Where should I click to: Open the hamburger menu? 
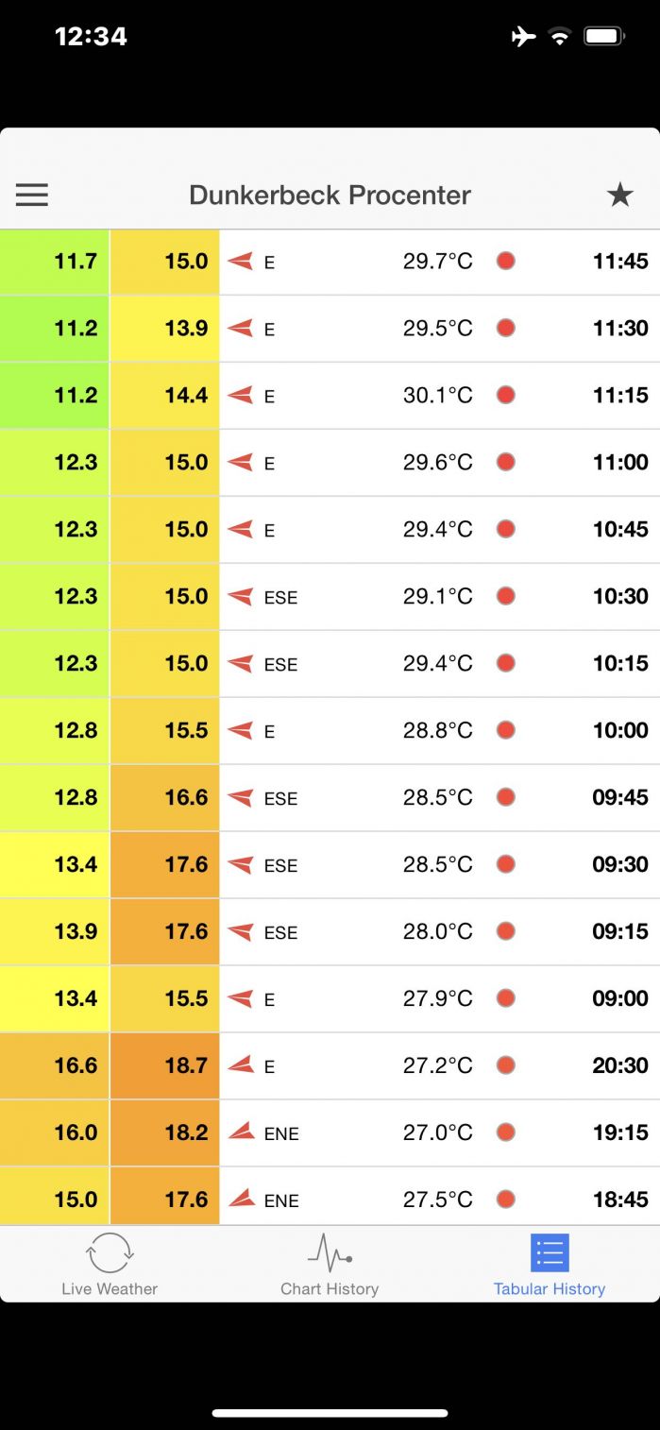32,196
